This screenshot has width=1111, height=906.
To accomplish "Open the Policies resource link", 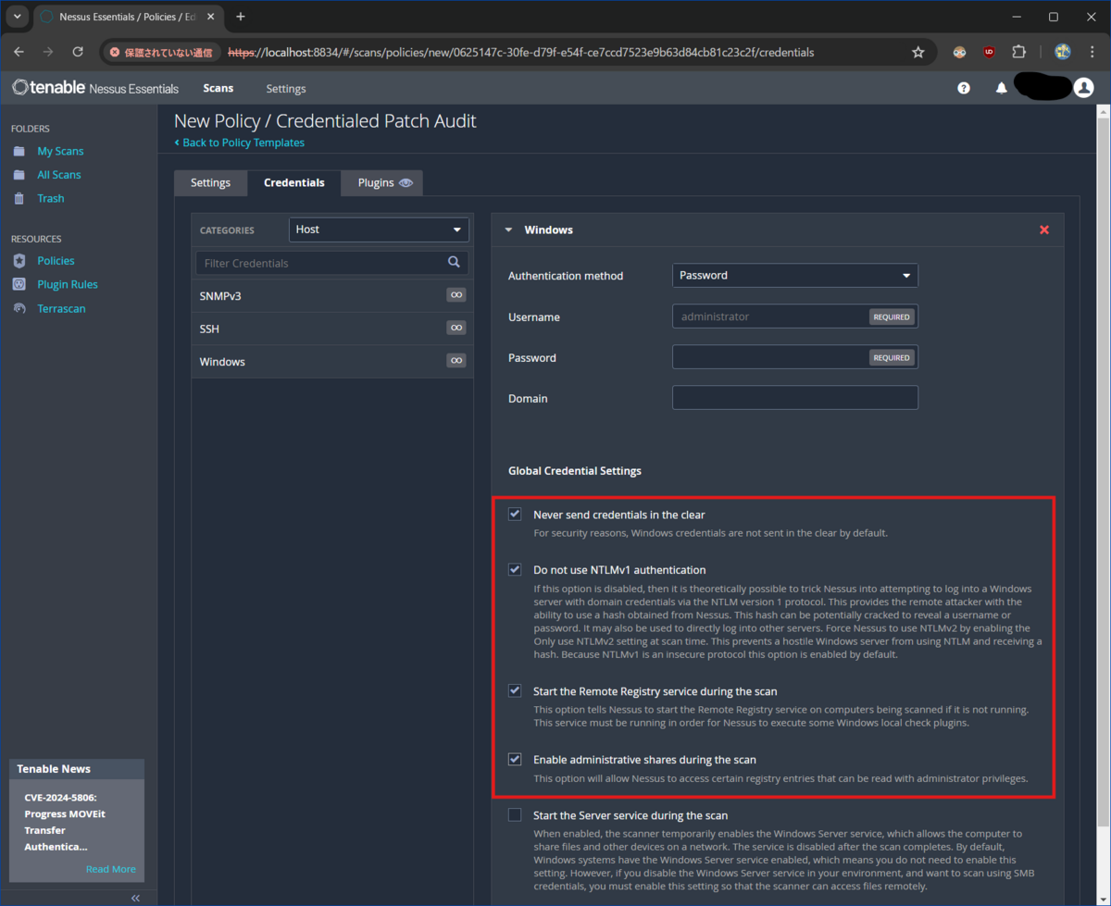I will tap(56, 261).
